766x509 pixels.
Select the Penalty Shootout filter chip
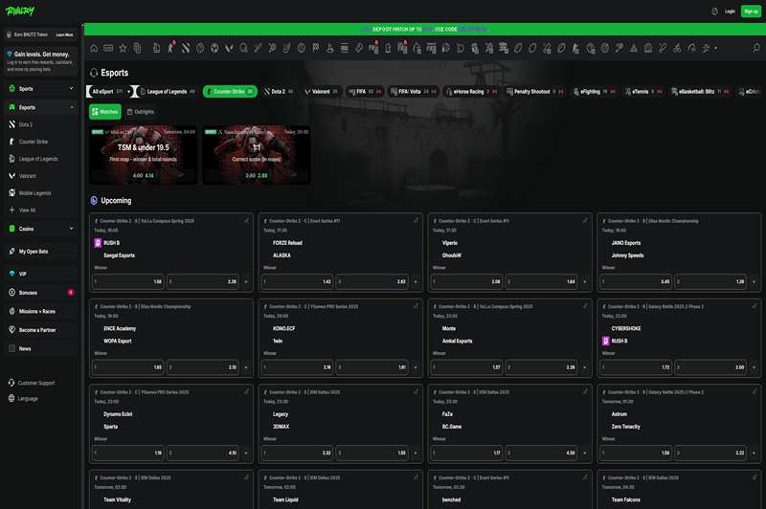(x=535, y=91)
